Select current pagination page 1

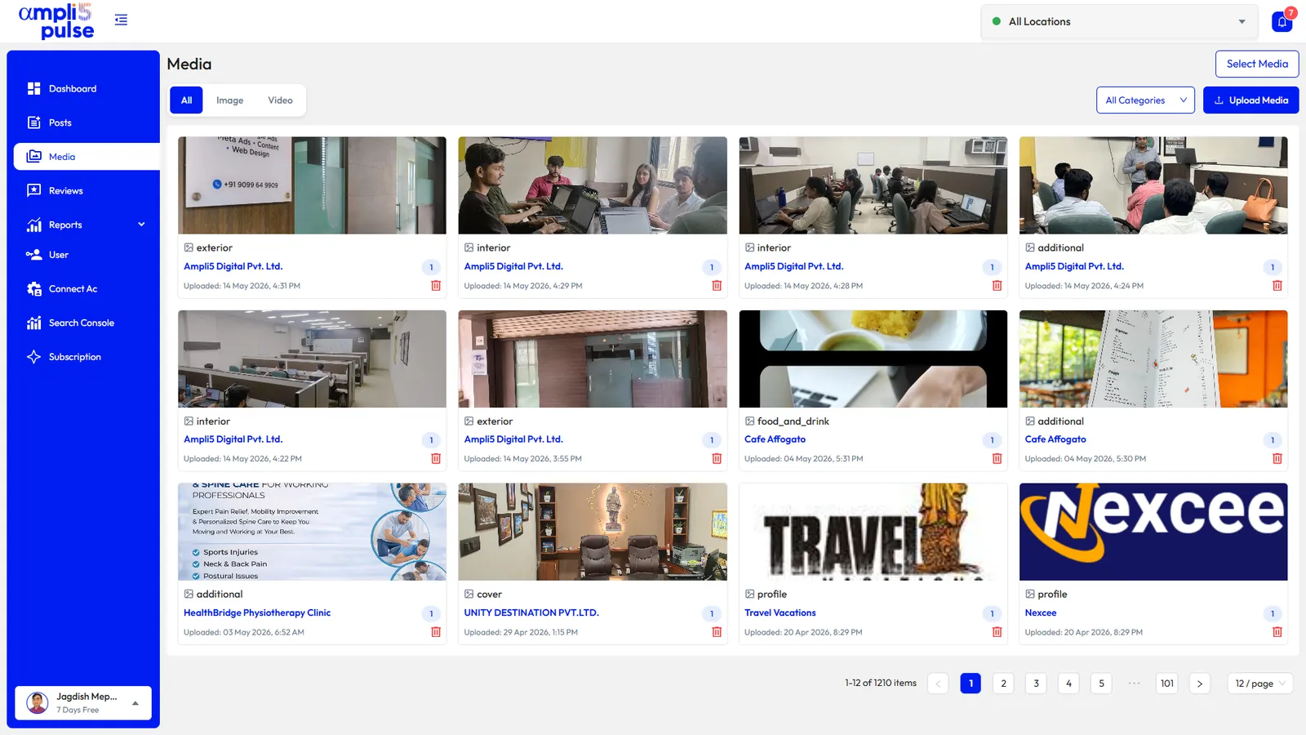(x=971, y=684)
